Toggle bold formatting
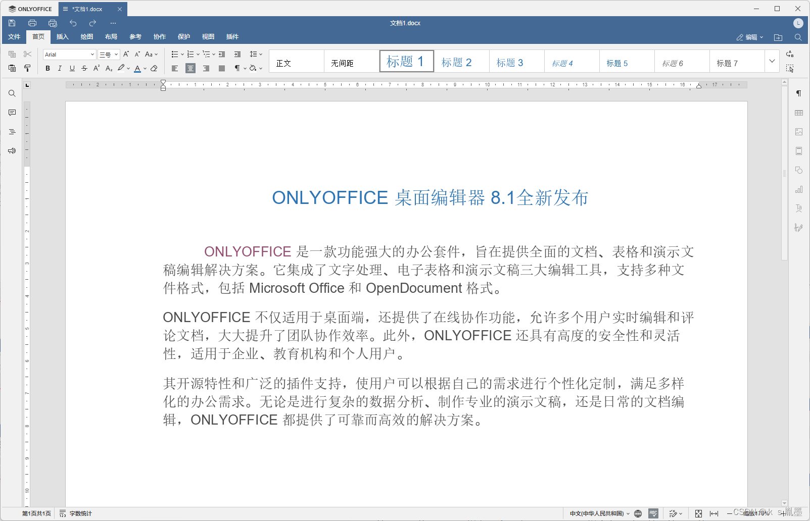 pyautogui.click(x=47, y=68)
